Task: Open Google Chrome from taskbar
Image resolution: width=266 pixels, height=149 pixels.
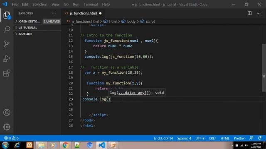Action: click(65, 145)
